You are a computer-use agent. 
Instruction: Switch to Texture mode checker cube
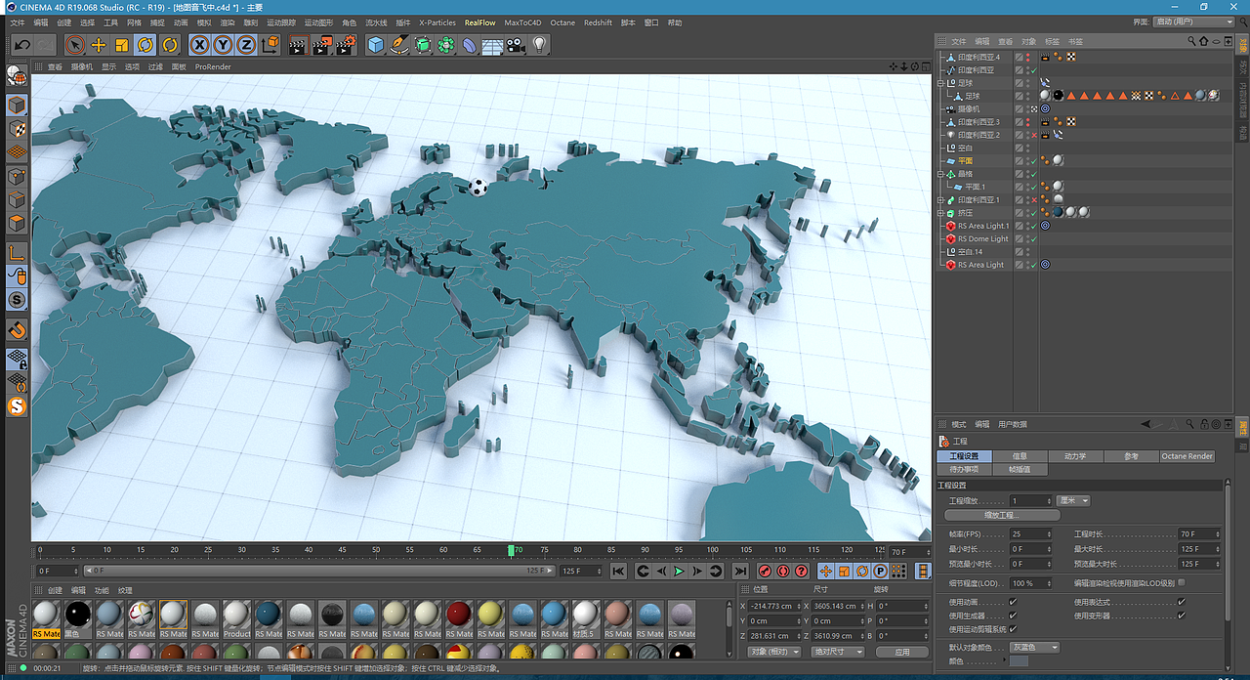pos(17,128)
